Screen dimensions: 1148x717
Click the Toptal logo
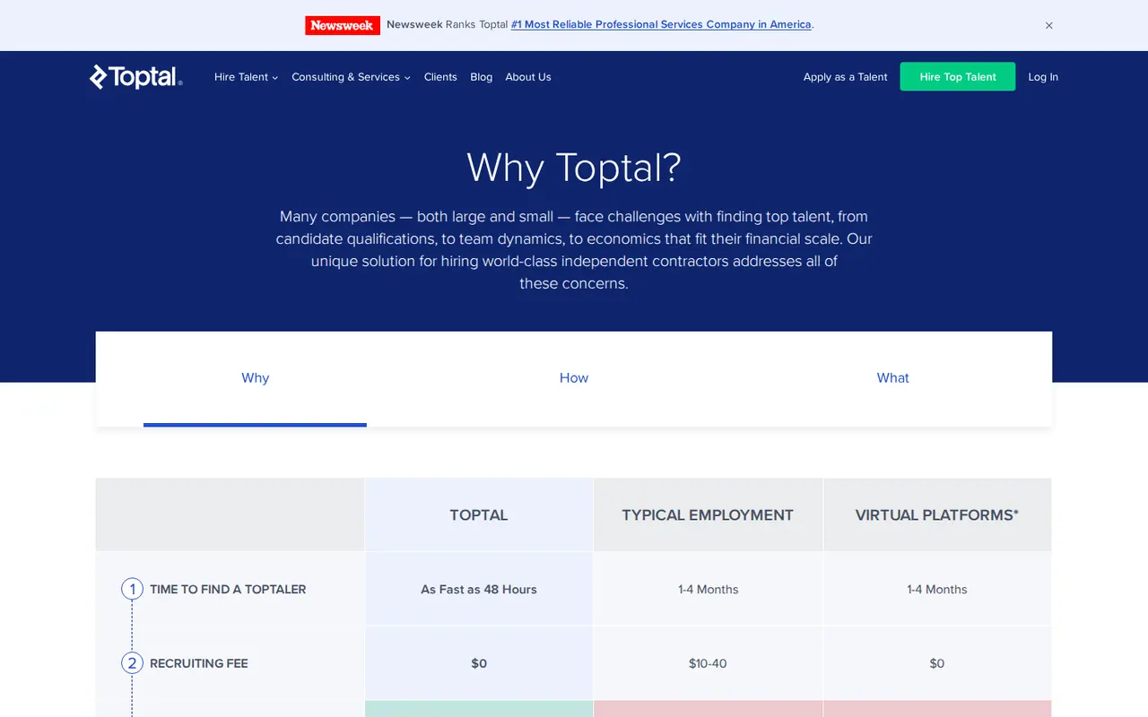pyautogui.click(x=136, y=77)
